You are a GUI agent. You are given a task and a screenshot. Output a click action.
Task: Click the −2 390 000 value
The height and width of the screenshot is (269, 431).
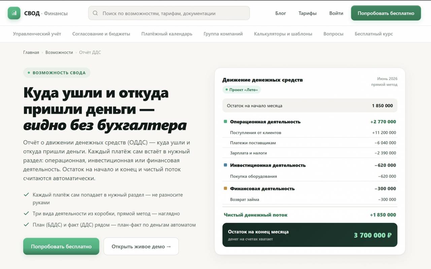point(385,153)
